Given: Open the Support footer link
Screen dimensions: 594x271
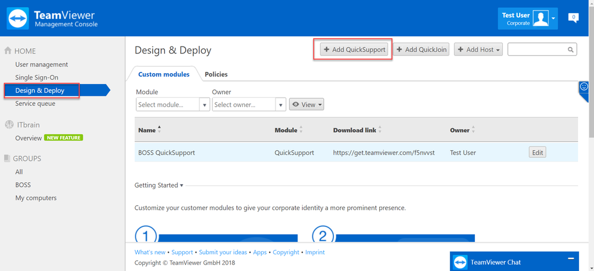Looking at the screenshot, I should [182, 252].
